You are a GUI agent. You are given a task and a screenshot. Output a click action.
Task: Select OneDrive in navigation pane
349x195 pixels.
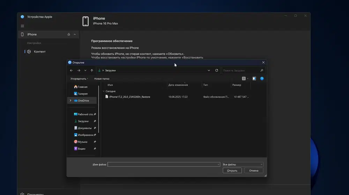click(x=82, y=101)
